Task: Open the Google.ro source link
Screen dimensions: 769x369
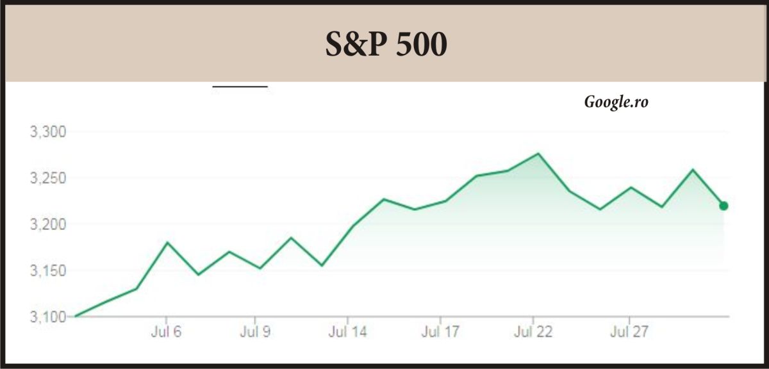Action: pos(616,102)
